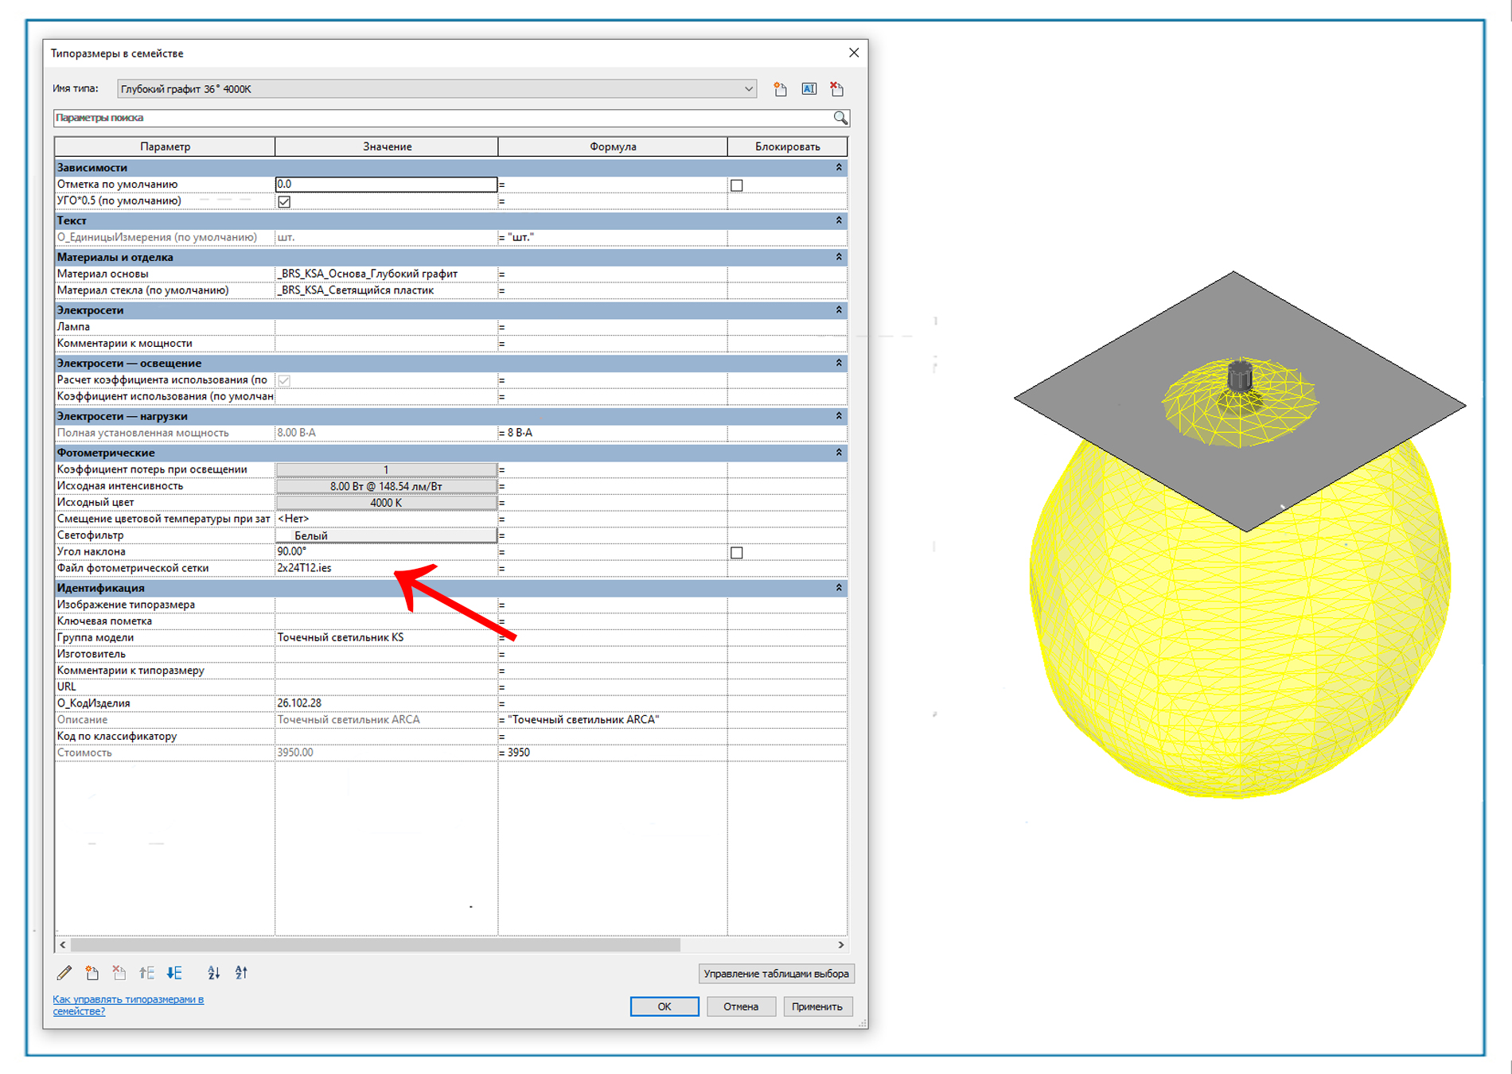This screenshot has width=1512, height=1074.
Task: Add a new parameter from bottom toolbar
Action: [92, 972]
